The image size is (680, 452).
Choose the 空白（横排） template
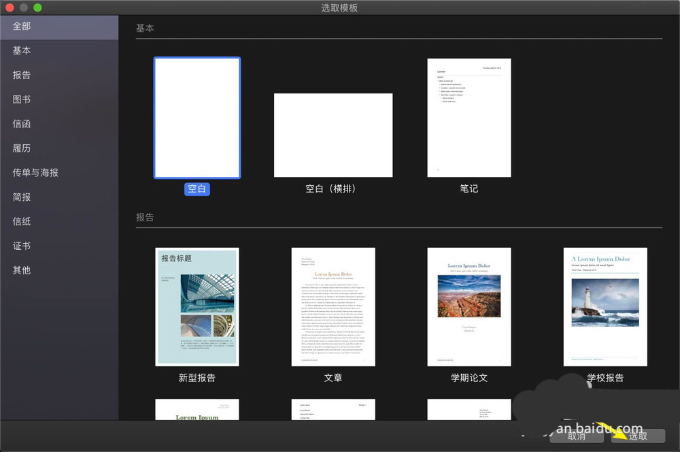[333, 134]
